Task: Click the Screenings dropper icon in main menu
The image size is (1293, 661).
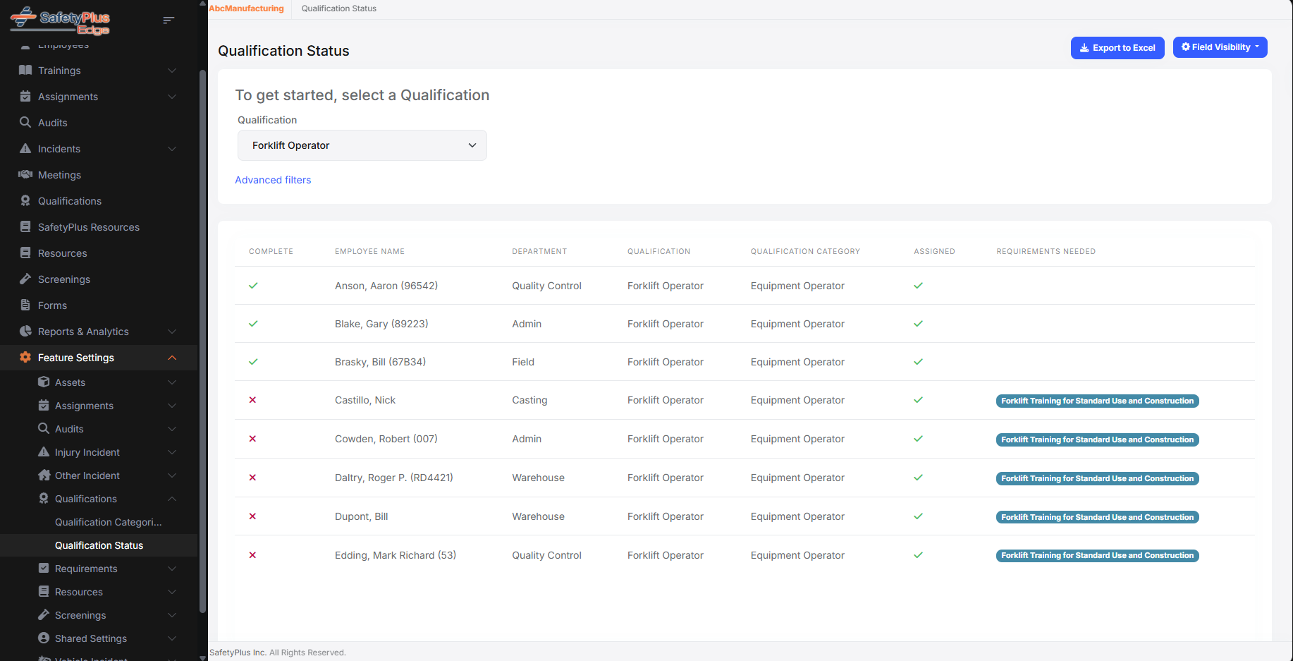Action: click(25, 279)
